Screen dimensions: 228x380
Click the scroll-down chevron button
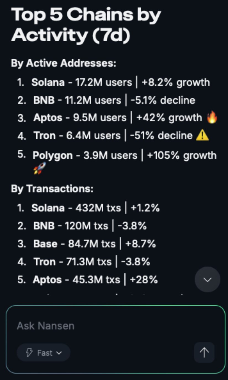[x=207, y=279]
